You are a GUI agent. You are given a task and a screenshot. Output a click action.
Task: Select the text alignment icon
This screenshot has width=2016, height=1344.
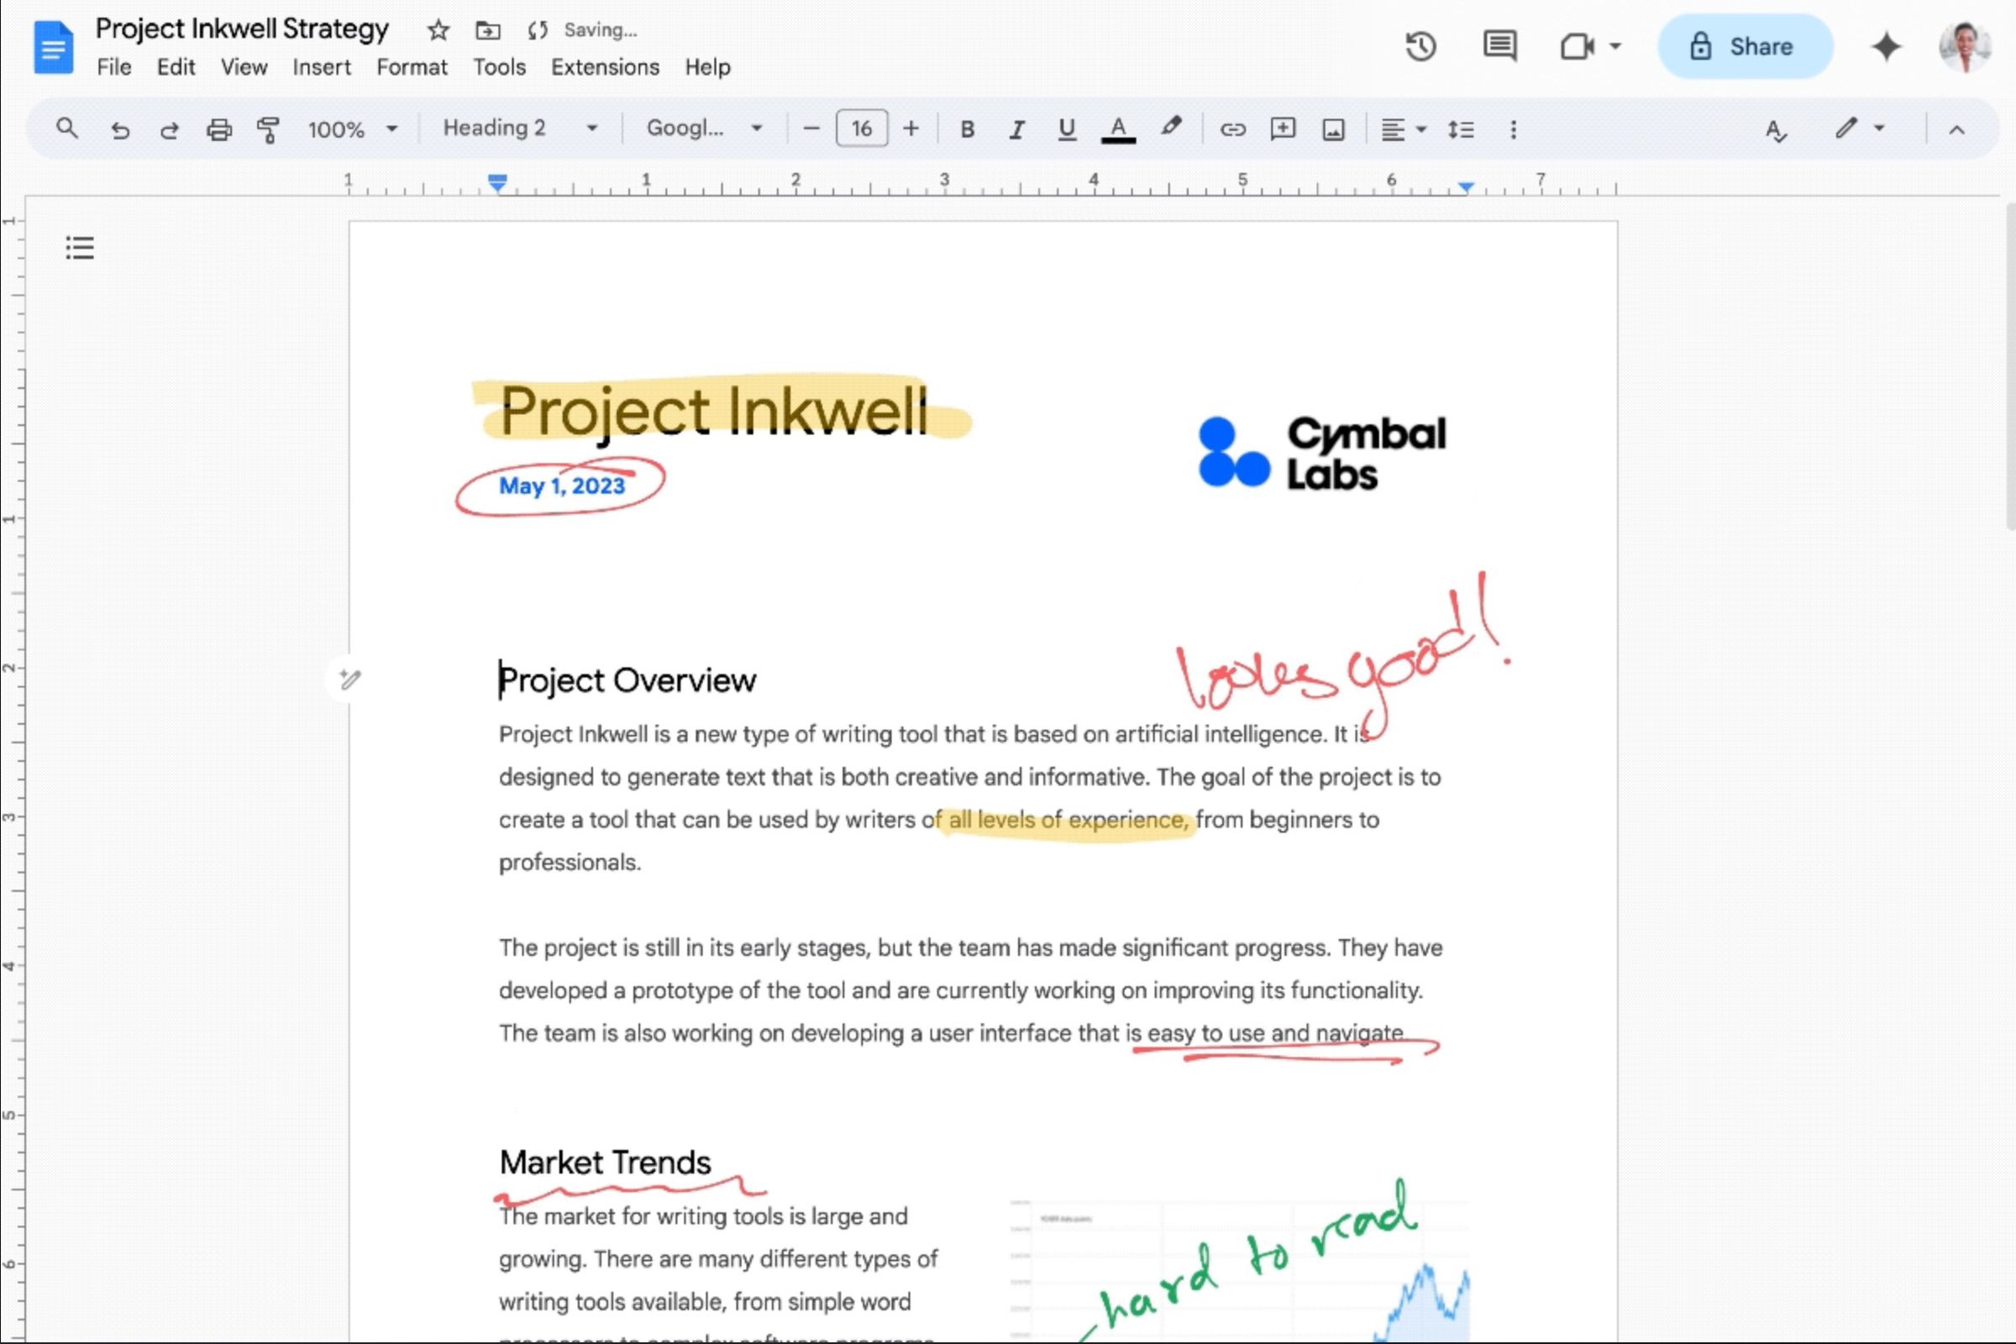(x=1394, y=129)
